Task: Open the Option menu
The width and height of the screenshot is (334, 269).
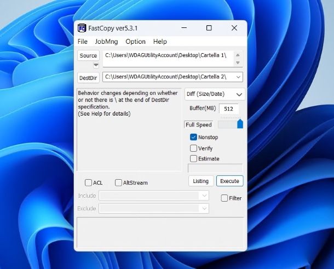Action: [x=135, y=41]
